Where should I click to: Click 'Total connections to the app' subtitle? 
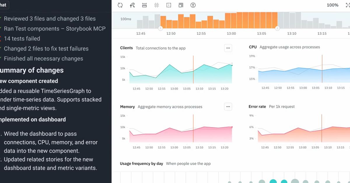(x=161, y=48)
